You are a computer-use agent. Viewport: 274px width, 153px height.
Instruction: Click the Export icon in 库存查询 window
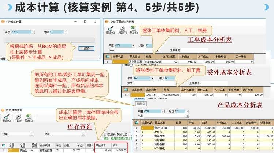[29, 118]
